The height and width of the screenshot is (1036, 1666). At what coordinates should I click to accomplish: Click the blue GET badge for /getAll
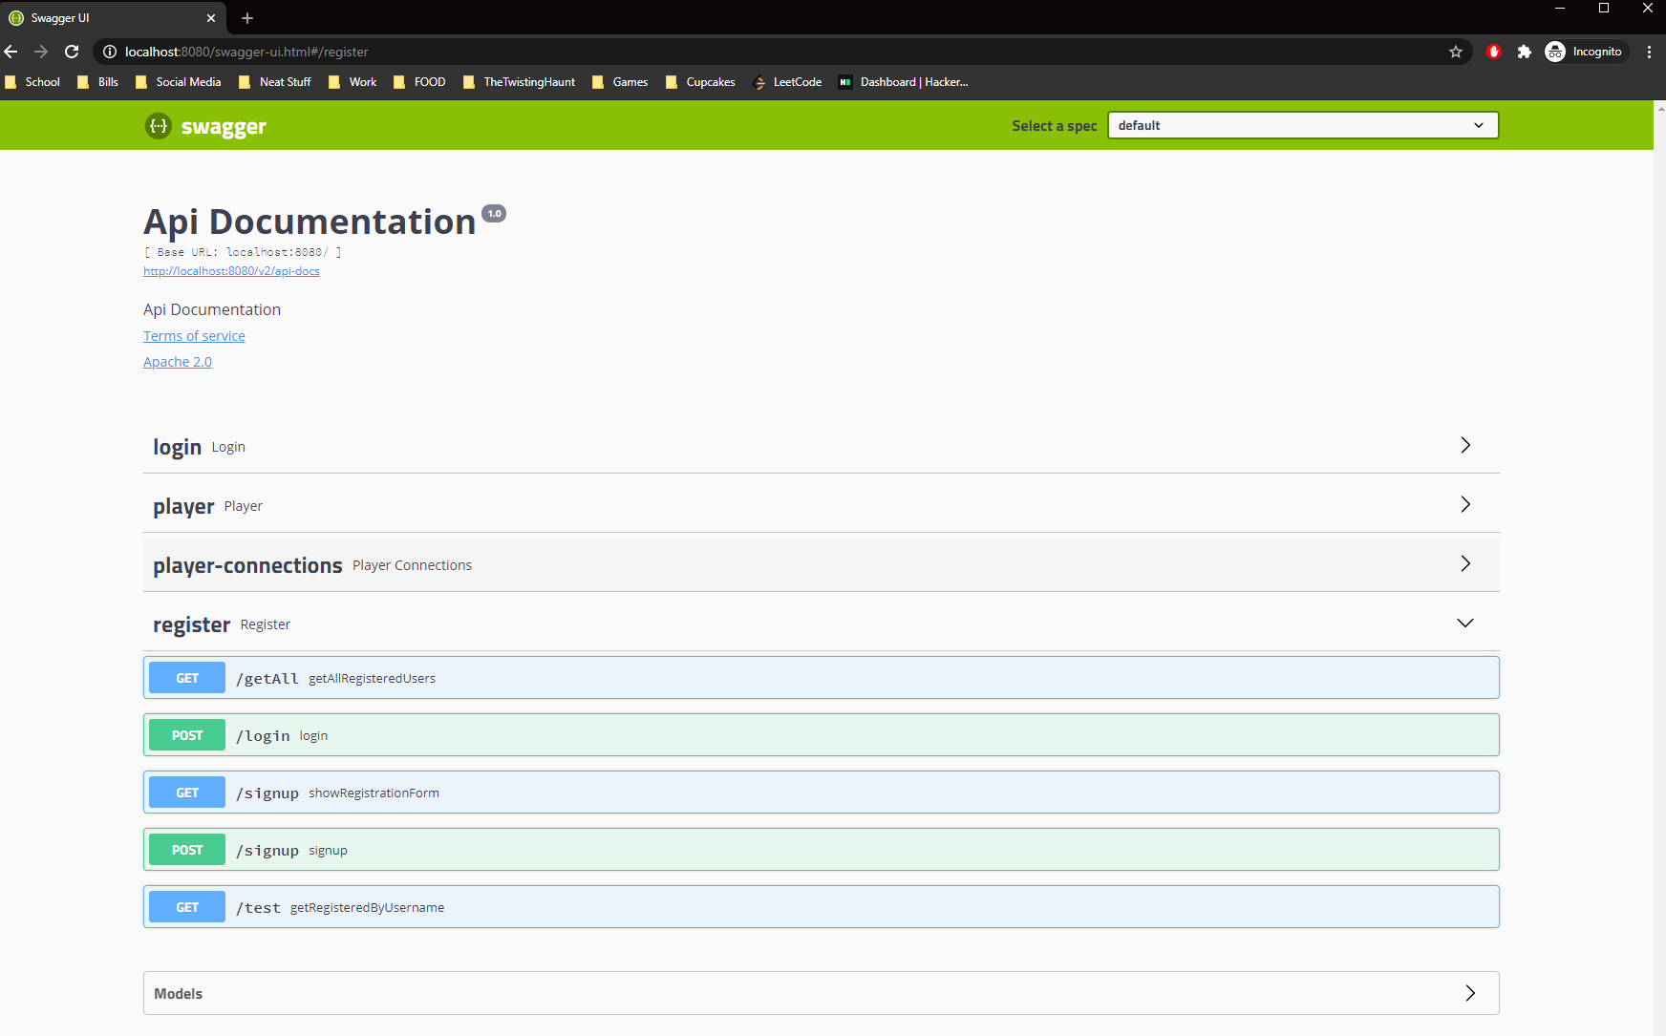187,678
